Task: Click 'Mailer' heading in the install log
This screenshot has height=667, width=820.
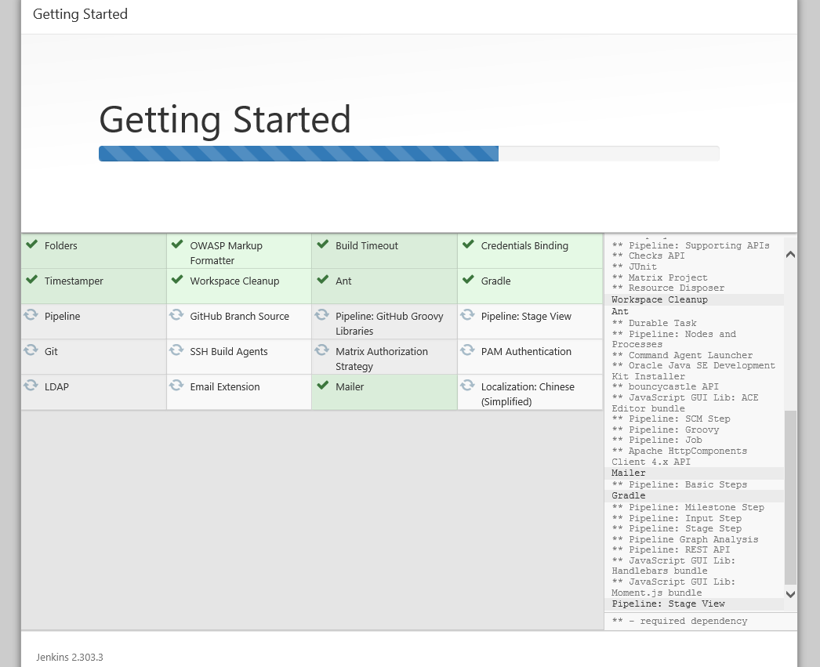Action: pos(629,473)
